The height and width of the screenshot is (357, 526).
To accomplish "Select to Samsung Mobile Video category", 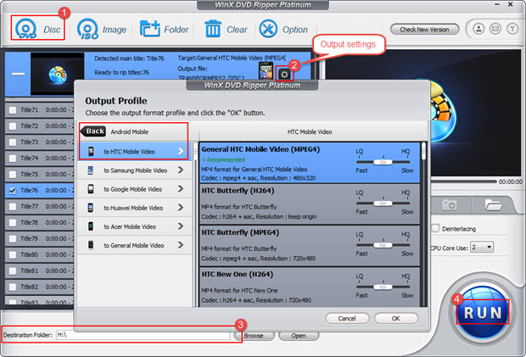I will tap(135, 170).
